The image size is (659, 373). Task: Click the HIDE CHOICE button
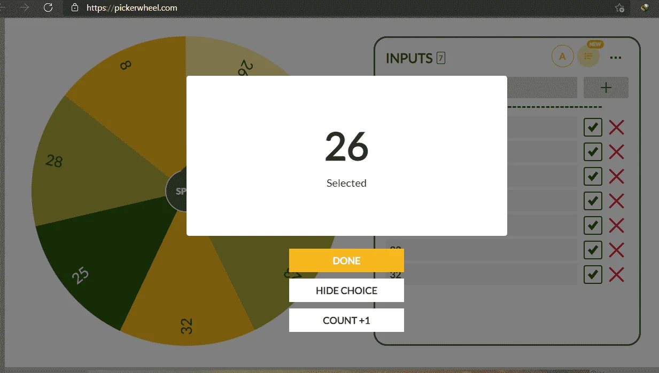coord(346,290)
